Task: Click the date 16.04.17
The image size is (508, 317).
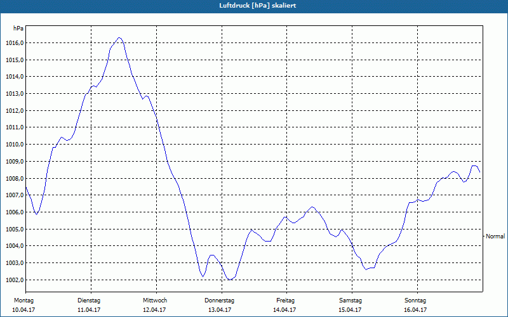Action: click(415, 310)
